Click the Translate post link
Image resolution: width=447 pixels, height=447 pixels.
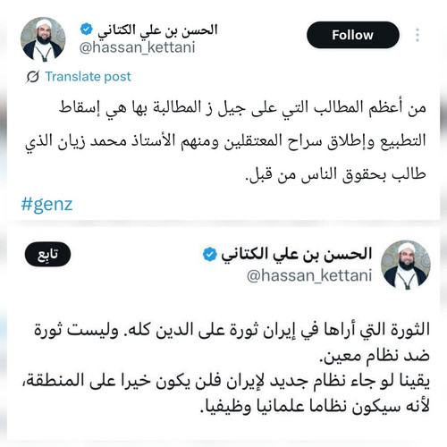88,77
